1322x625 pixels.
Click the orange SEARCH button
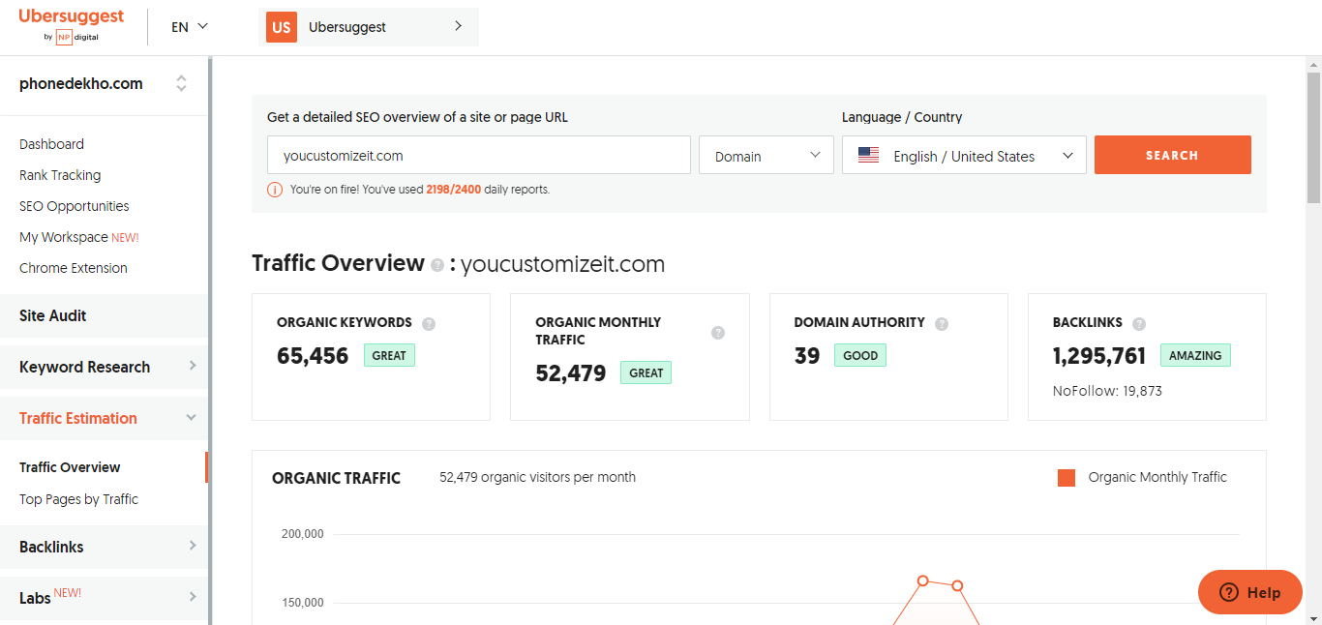coord(1172,155)
